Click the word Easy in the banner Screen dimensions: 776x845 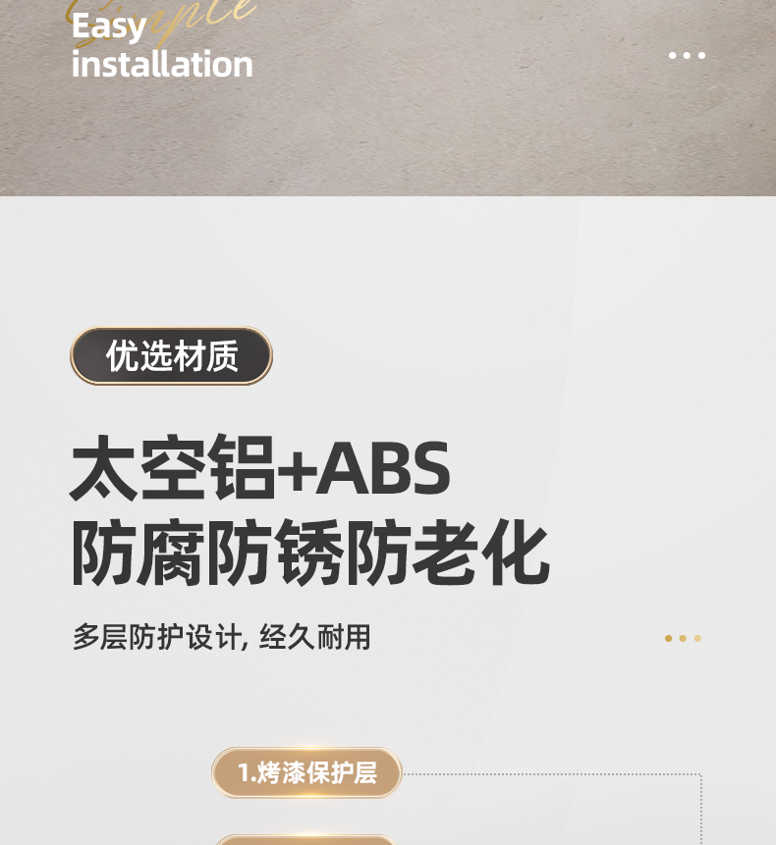click(x=109, y=26)
